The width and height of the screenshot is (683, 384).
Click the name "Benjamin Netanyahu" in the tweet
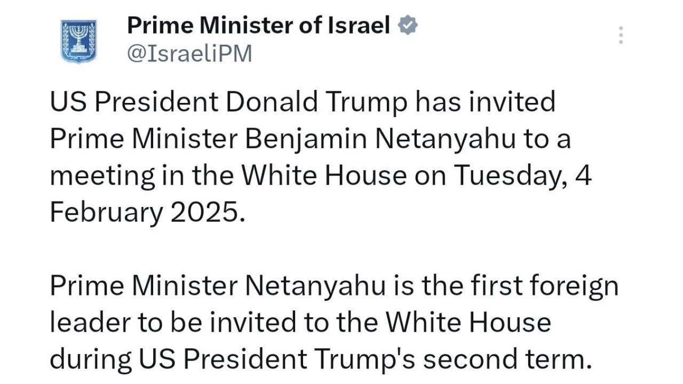pos(380,139)
